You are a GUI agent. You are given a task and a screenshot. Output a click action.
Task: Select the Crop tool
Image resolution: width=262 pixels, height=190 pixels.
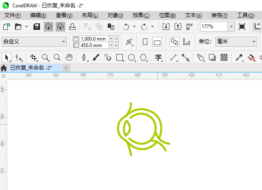click(34, 57)
